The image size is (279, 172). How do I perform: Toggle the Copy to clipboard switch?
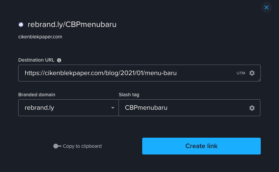pyautogui.click(x=57, y=146)
